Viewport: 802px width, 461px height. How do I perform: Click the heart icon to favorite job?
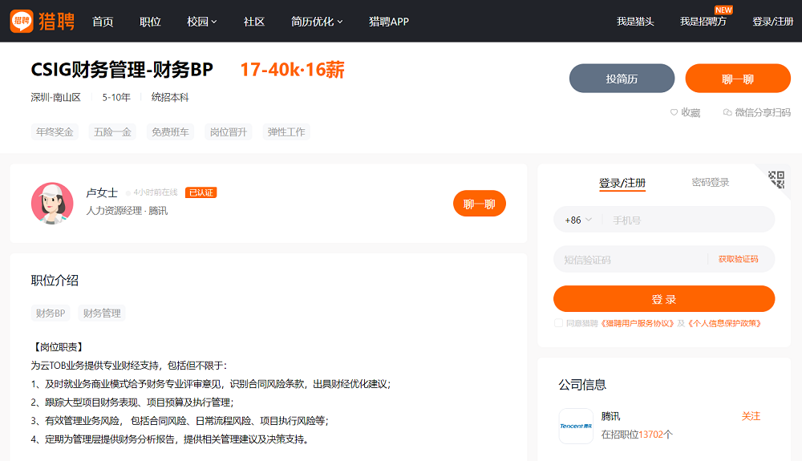click(x=674, y=113)
